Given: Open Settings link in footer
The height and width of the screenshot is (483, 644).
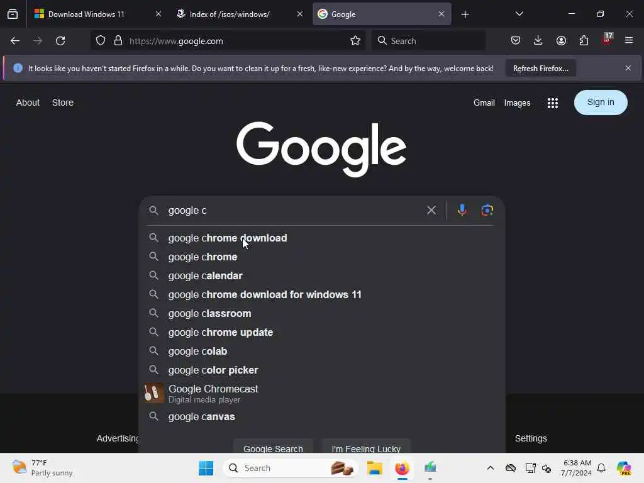Looking at the screenshot, I should 531,438.
